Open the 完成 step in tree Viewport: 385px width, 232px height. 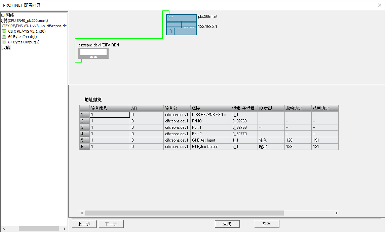click(6, 47)
